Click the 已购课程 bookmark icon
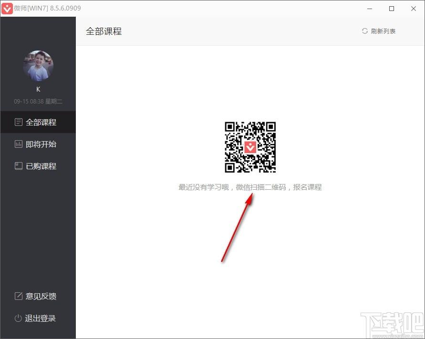The image size is (425, 339). coord(19,166)
